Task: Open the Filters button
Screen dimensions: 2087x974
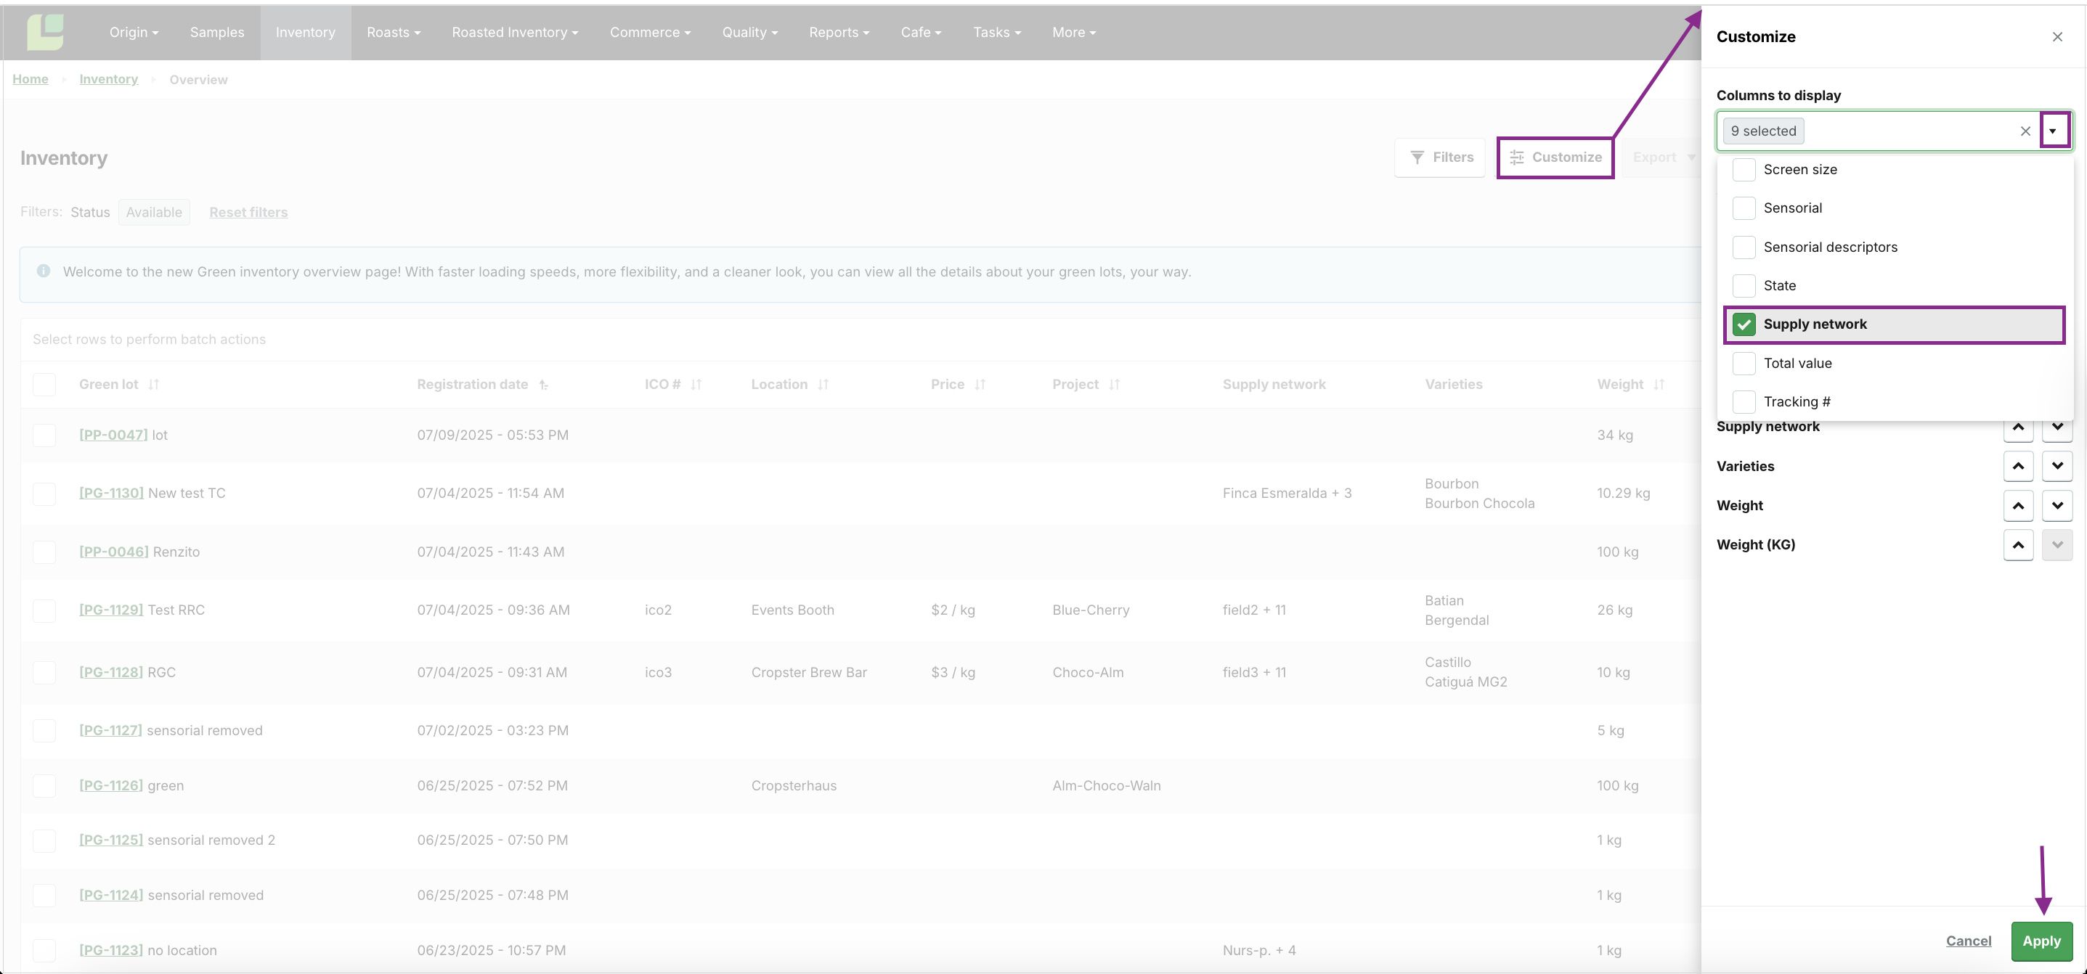Action: click(1440, 157)
